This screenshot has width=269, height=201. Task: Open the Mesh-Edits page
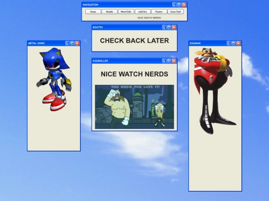click(x=126, y=11)
